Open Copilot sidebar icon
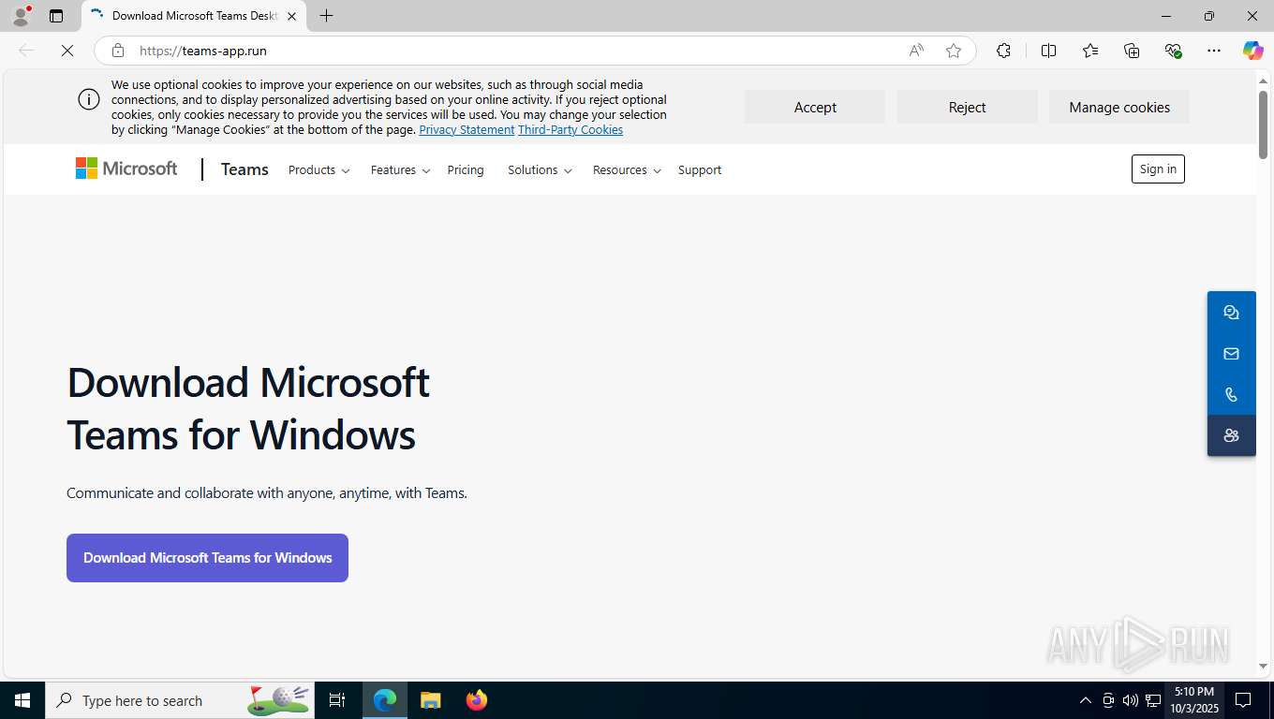The image size is (1274, 719). pos(1252,51)
